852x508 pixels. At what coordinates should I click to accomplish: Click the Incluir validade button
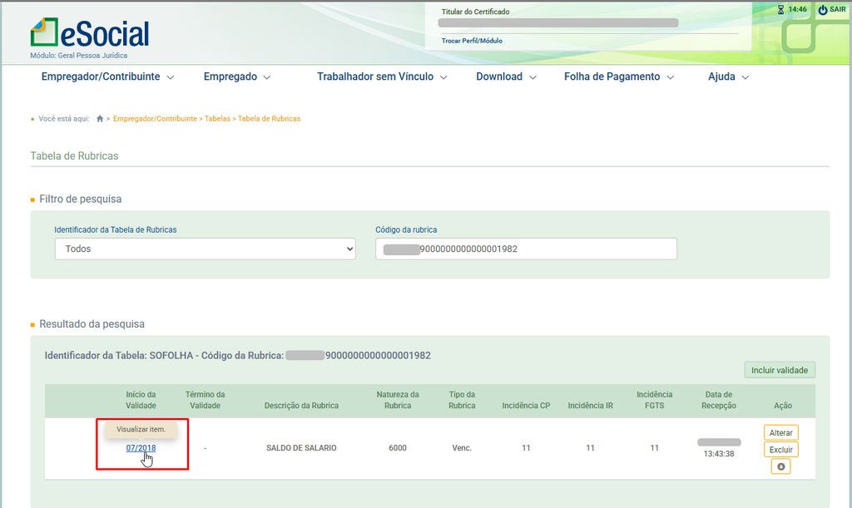780,370
